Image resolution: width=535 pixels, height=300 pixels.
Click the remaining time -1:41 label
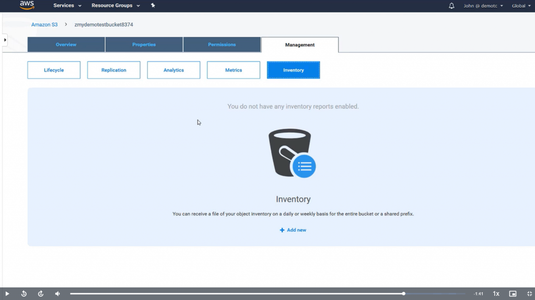[479, 294]
